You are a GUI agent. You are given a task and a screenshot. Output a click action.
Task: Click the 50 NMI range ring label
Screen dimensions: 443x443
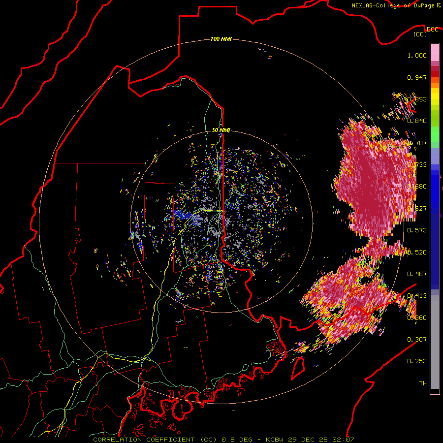click(x=221, y=130)
